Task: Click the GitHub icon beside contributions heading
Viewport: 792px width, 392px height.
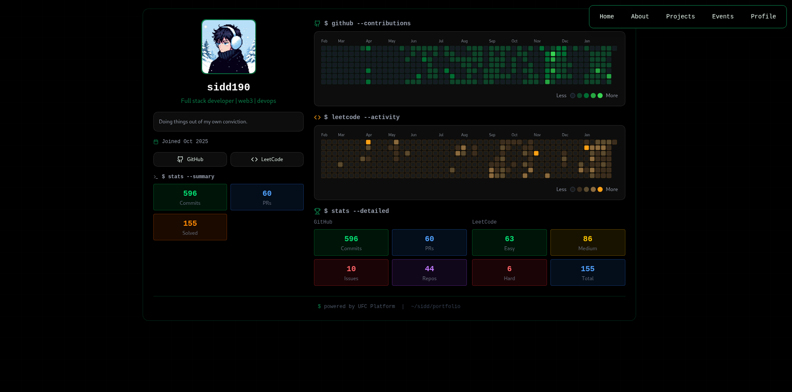Action: 317,24
